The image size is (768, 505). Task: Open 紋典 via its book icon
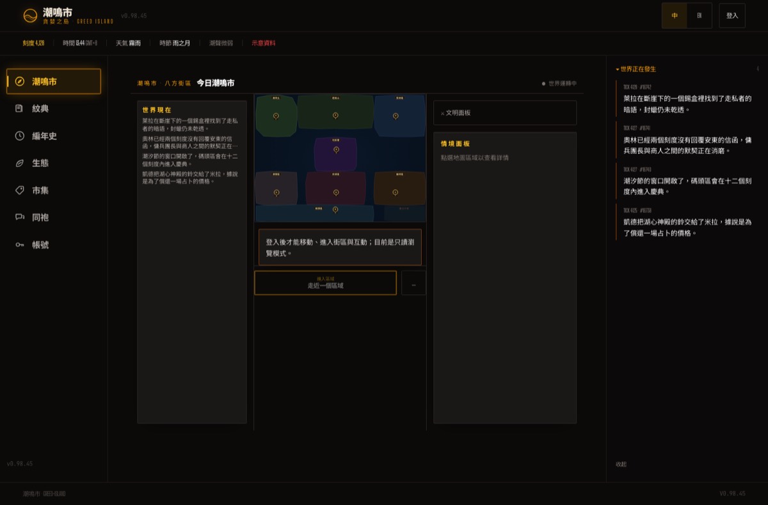(19, 109)
